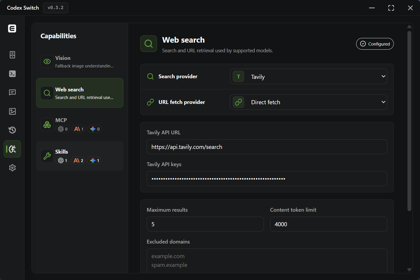Open the settings gear icon in sidebar
The image size is (420, 280).
tap(12, 168)
